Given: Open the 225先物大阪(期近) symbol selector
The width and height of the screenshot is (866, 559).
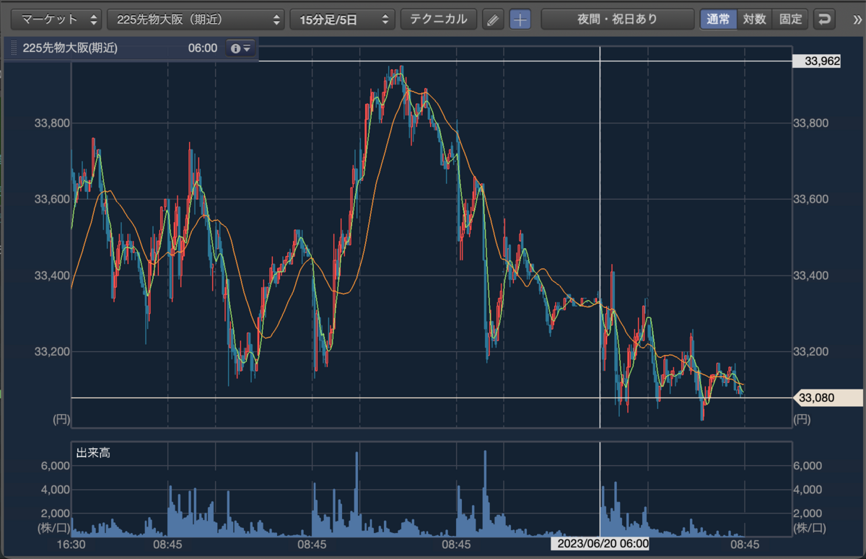Looking at the screenshot, I should click(x=196, y=19).
